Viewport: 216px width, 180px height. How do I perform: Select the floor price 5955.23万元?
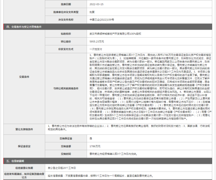(97, 41)
